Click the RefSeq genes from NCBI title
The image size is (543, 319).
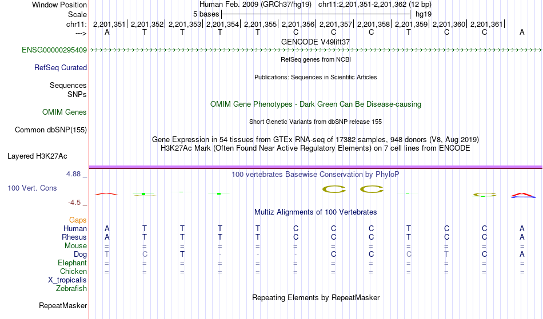(316, 59)
